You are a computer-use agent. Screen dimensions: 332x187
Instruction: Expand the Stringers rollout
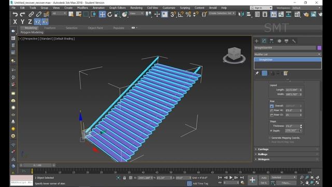click(x=287, y=159)
